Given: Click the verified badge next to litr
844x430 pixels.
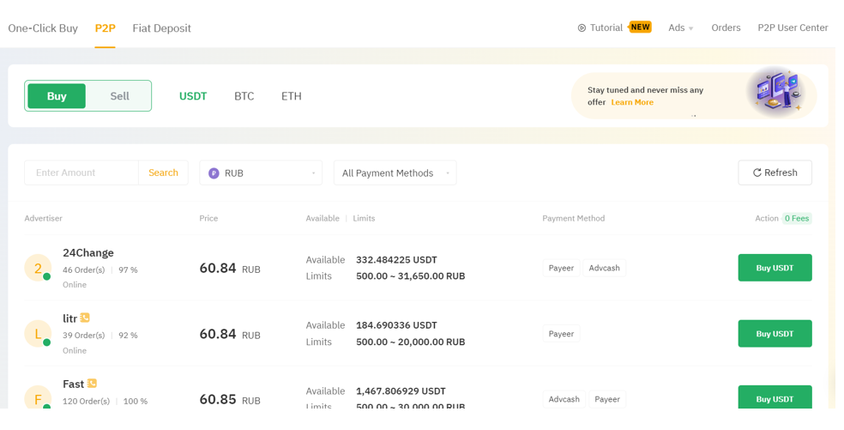Looking at the screenshot, I should (x=85, y=318).
